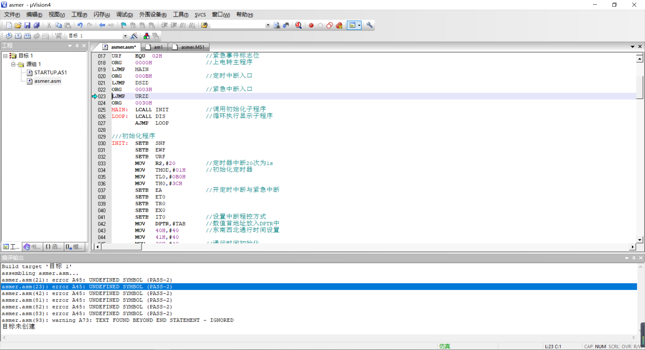This screenshot has height=350, width=645.
Task: Open build output panel menu arrow
Action: click(627, 258)
